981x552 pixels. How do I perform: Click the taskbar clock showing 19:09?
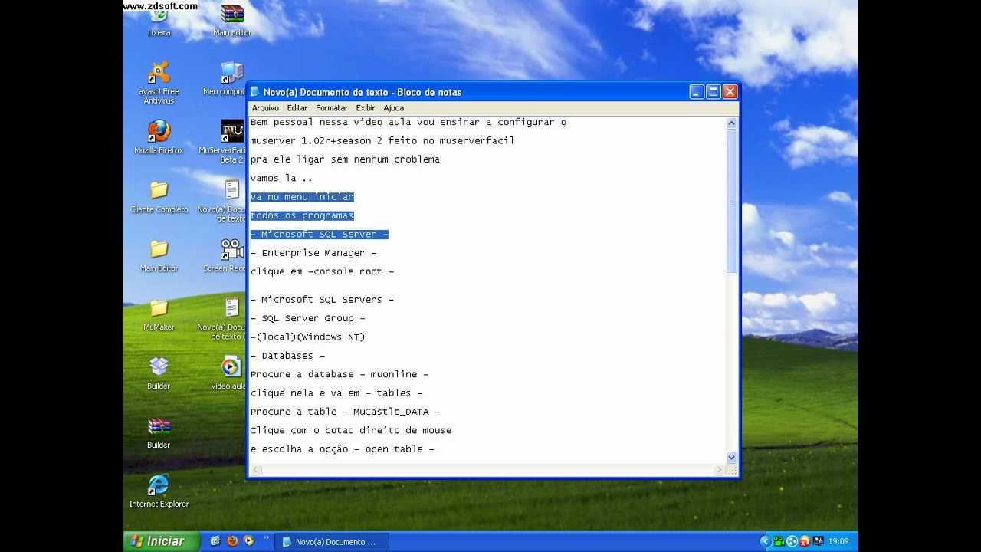(838, 541)
